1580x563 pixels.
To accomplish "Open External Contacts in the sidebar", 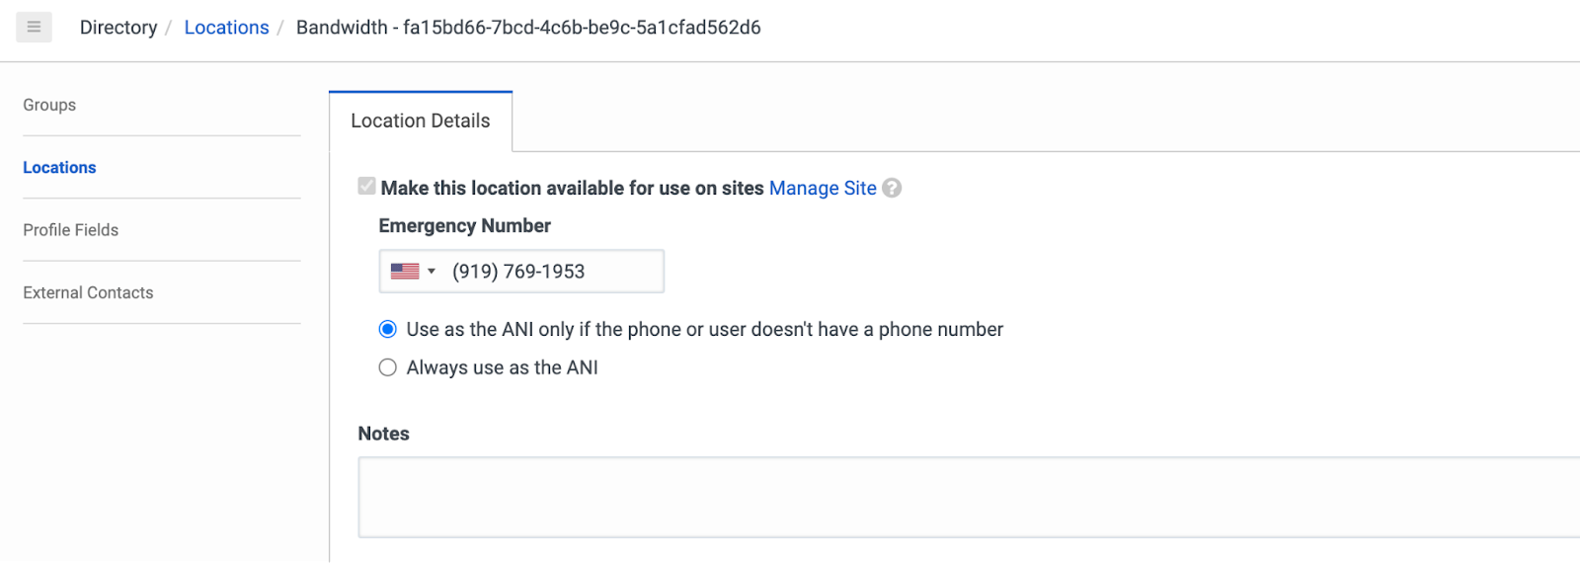I will [x=88, y=292].
